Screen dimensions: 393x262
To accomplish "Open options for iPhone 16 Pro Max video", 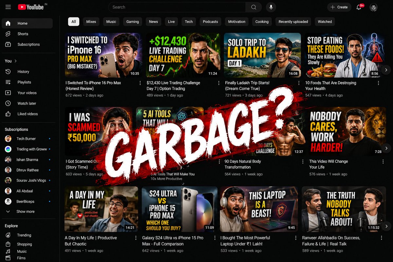I will 140,83.
